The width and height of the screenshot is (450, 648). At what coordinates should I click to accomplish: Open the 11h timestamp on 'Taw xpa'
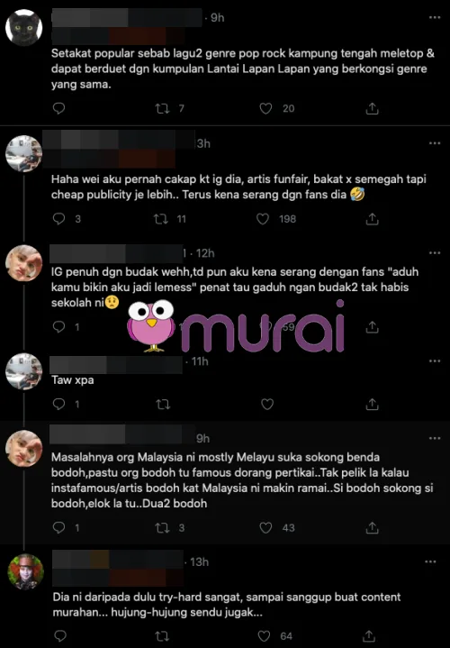(200, 361)
